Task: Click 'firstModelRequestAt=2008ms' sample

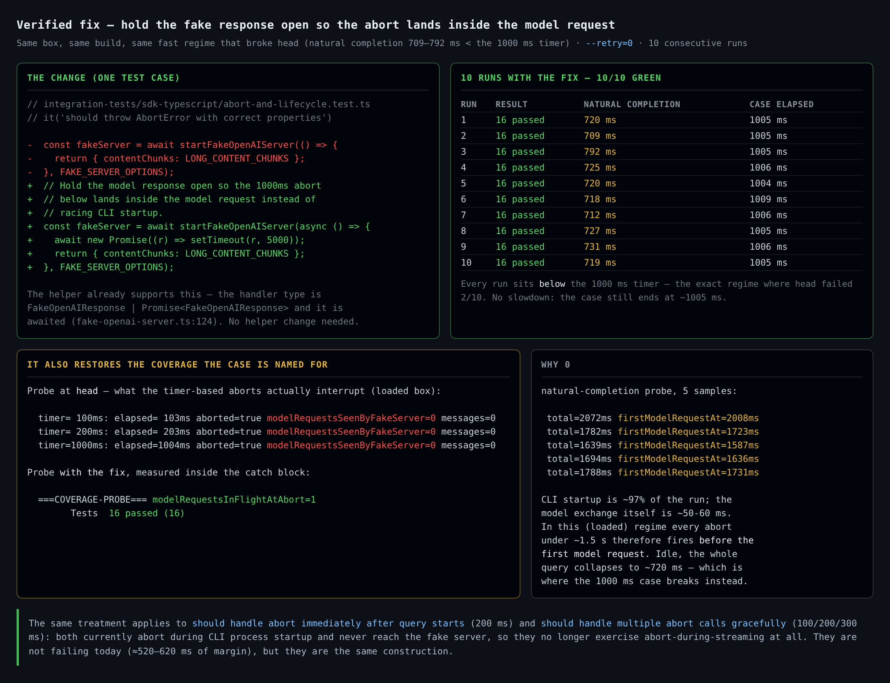Action: (688, 418)
